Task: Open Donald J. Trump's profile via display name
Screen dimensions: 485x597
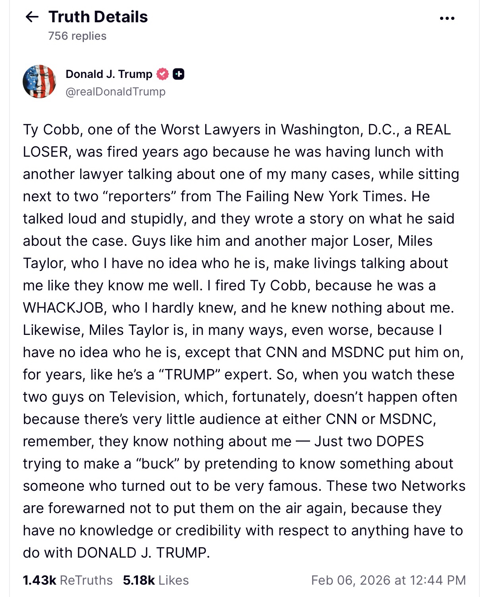Action: (x=109, y=74)
